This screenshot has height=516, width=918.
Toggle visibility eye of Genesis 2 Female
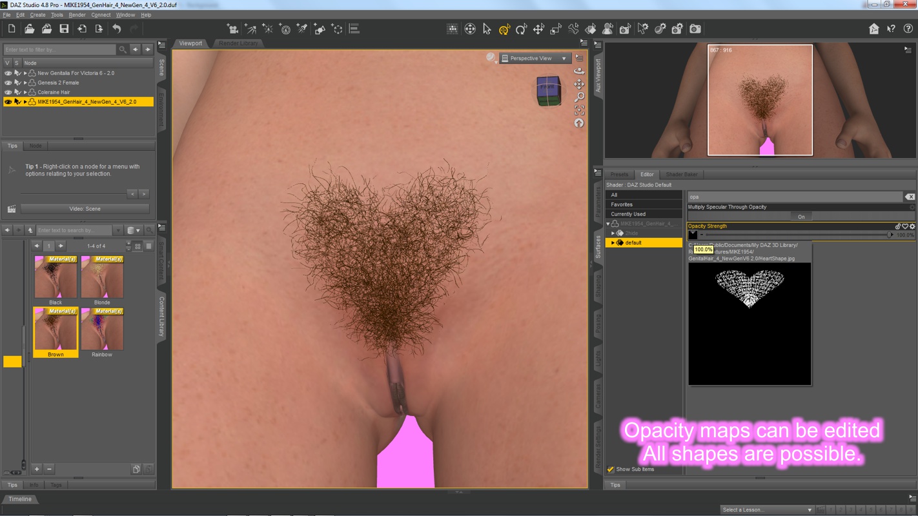click(8, 83)
